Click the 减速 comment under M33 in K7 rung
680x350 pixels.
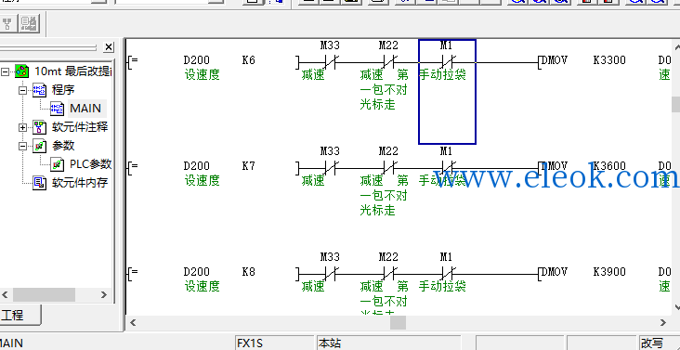click(313, 181)
